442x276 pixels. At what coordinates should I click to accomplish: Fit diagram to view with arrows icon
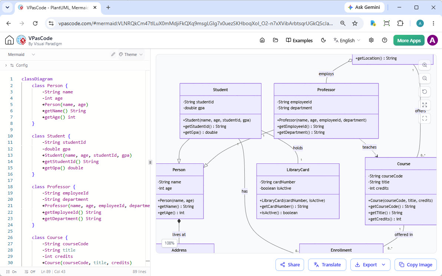click(x=425, y=105)
